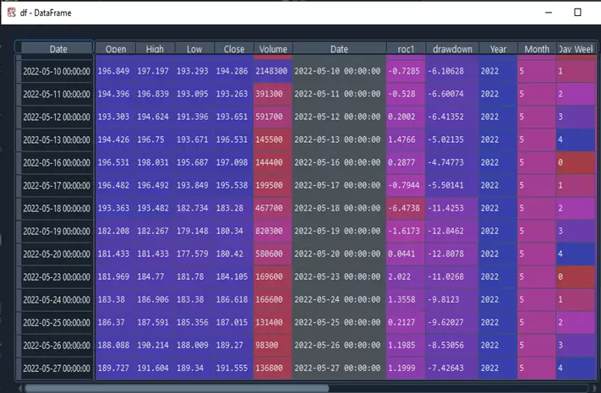The image size is (601, 393).
Task: Select Volume cell 820300
Action: (273, 231)
